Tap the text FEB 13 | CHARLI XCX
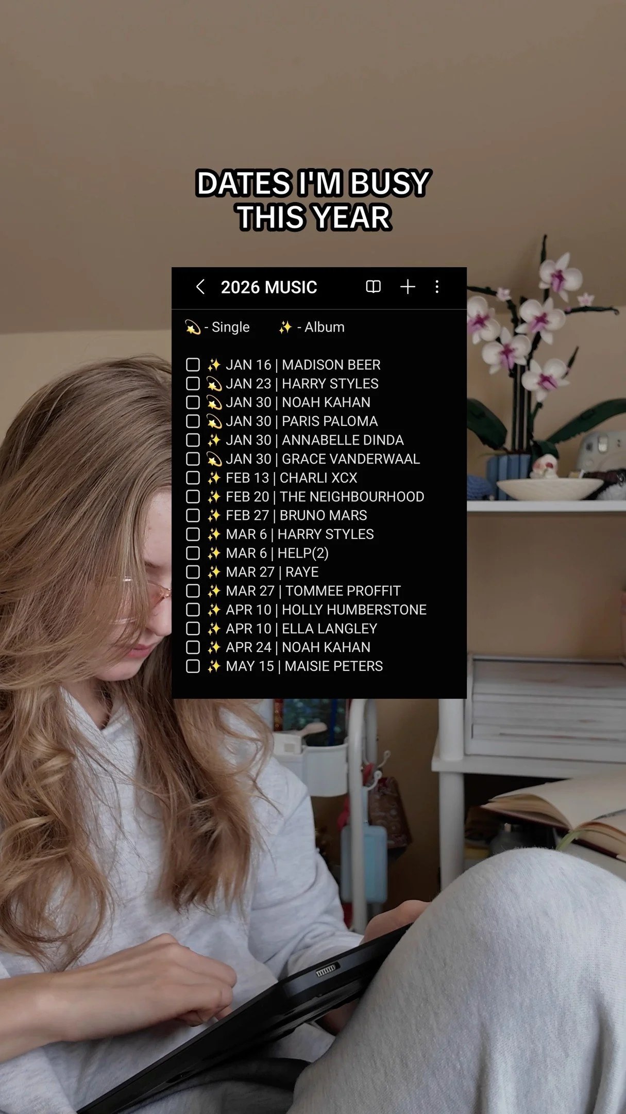This screenshot has width=626, height=1114. pos(292,478)
